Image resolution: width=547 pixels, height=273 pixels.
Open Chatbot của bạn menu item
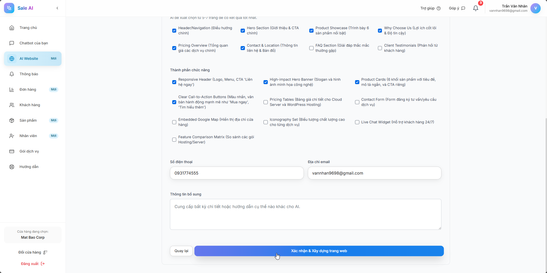coord(33,43)
